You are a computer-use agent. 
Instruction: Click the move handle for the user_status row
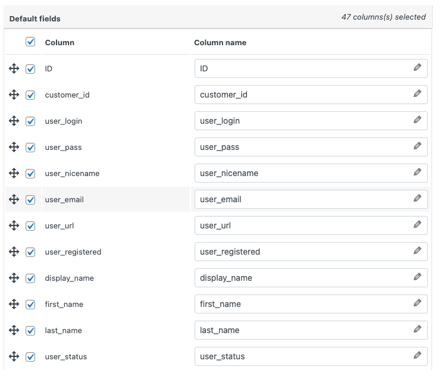tap(14, 356)
